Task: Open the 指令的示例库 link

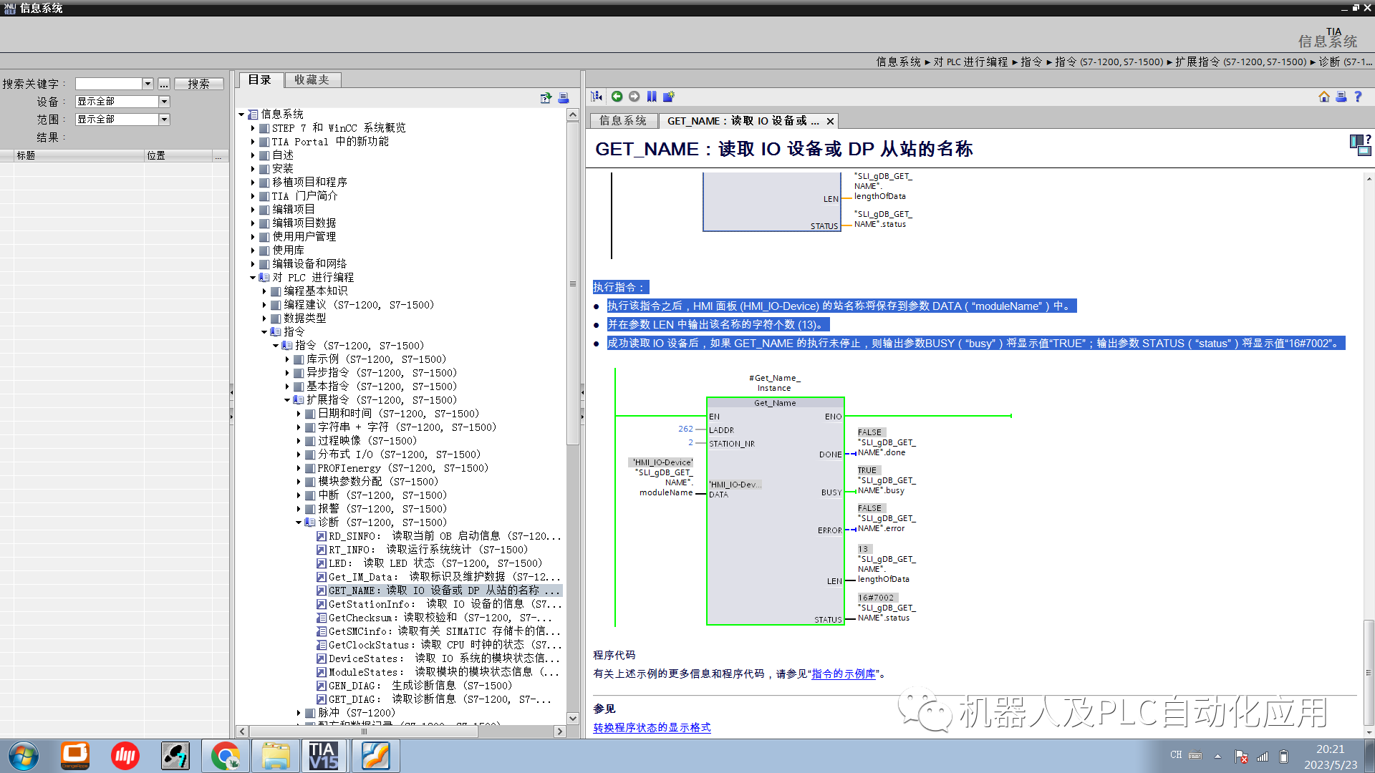Action: point(842,674)
